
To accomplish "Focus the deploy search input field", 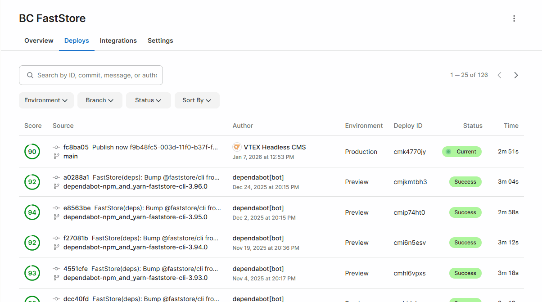I will (x=91, y=75).
